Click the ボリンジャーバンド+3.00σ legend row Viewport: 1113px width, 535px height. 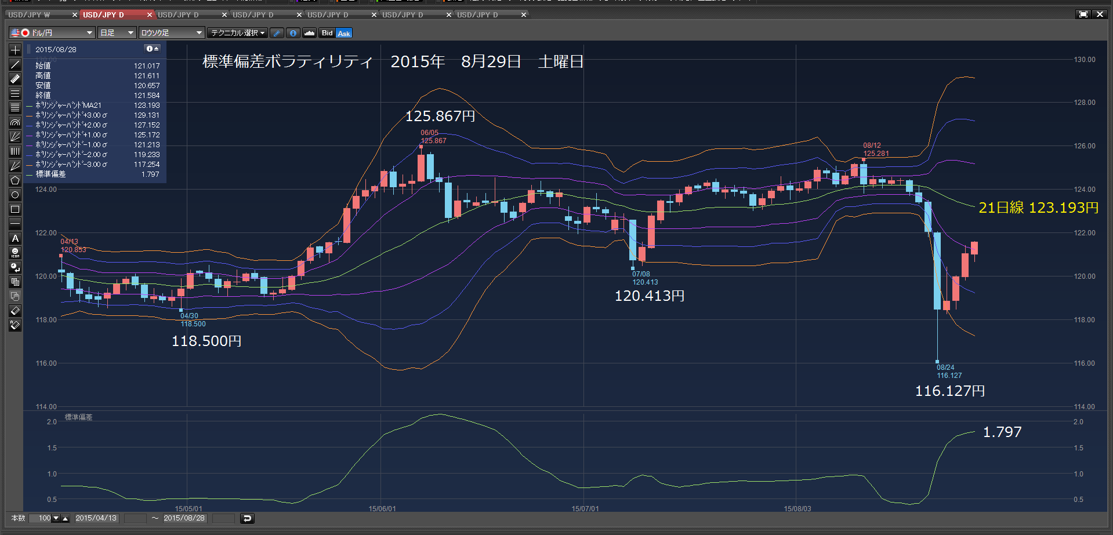pos(93,115)
